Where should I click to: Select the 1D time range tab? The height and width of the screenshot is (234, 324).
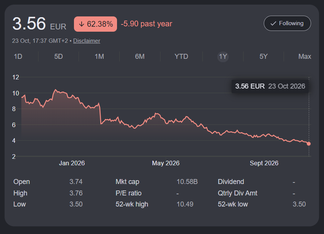click(x=18, y=56)
